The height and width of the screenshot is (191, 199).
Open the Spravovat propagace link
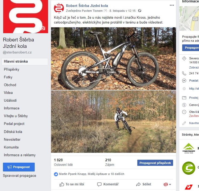pyautogui.click(x=19, y=176)
